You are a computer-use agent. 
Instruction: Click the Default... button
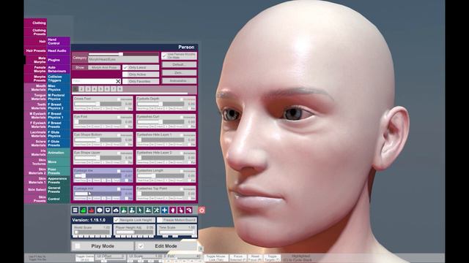pos(179,64)
